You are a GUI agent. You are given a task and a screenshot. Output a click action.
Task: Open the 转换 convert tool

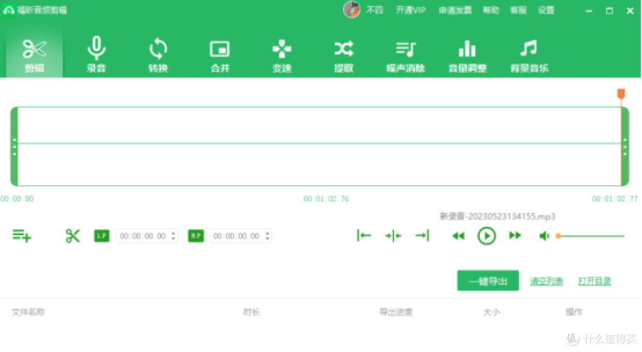click(158, 56)
